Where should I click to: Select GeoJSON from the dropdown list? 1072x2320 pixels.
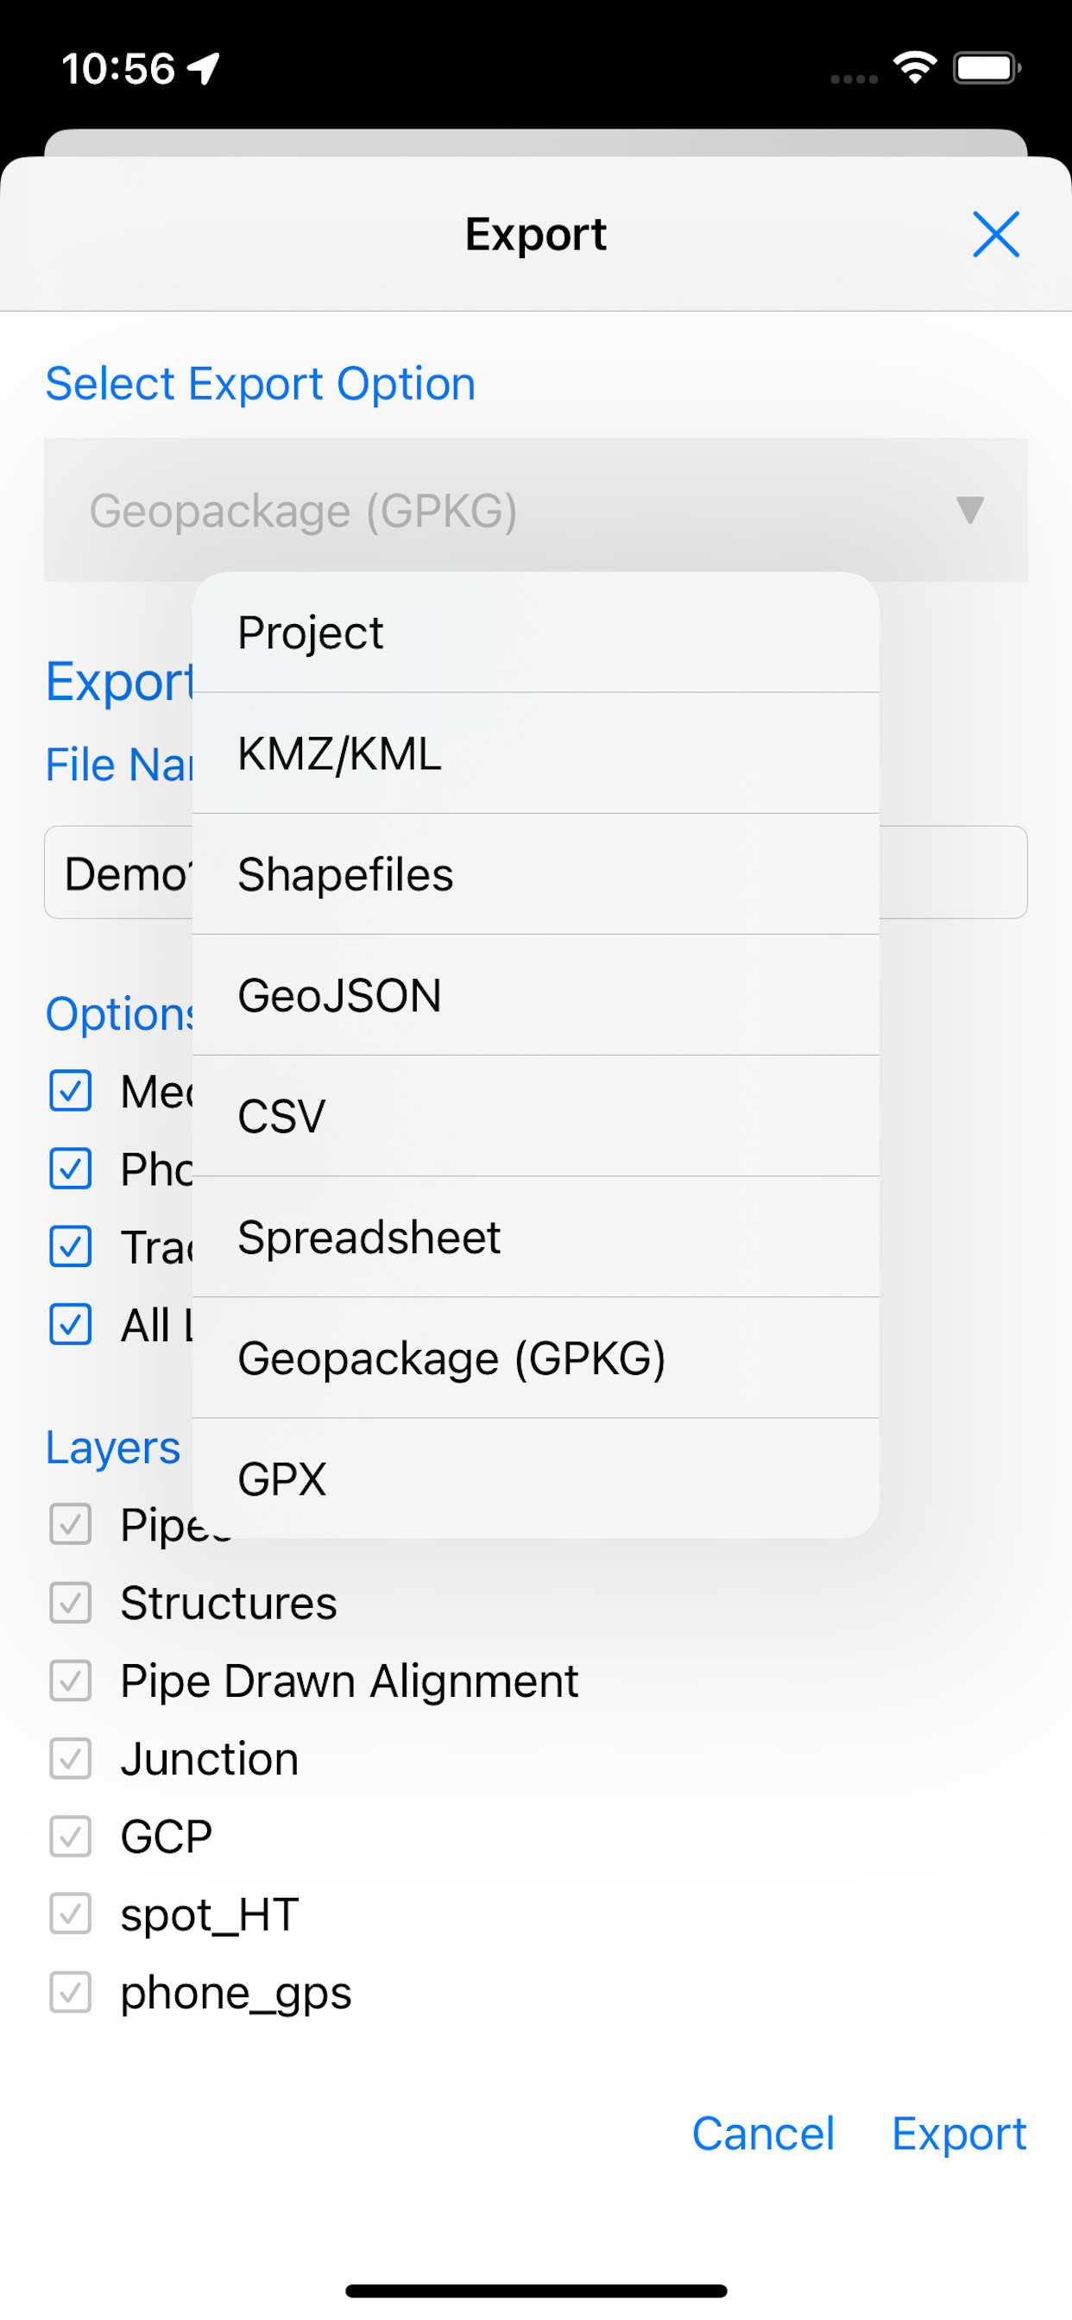(535, 995)
